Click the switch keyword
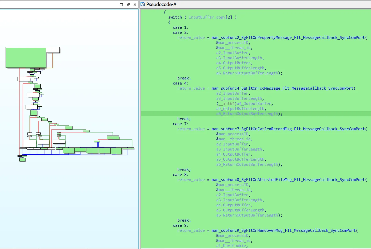 [x=175, y=17]
